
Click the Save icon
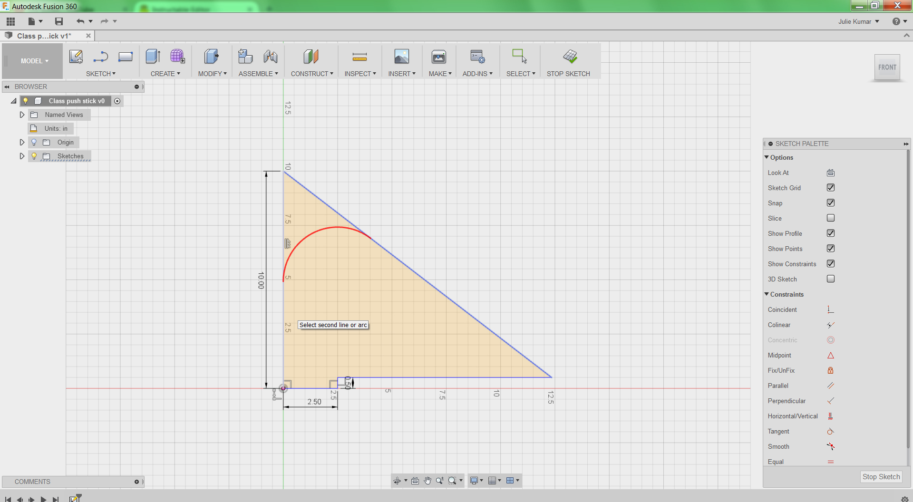(59, 21)
